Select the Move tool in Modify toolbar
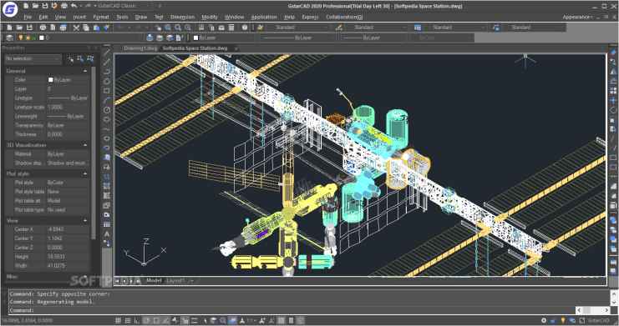 [613, 100]
